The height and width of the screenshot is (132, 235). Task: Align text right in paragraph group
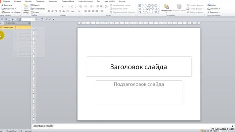[x=93, y=11]
